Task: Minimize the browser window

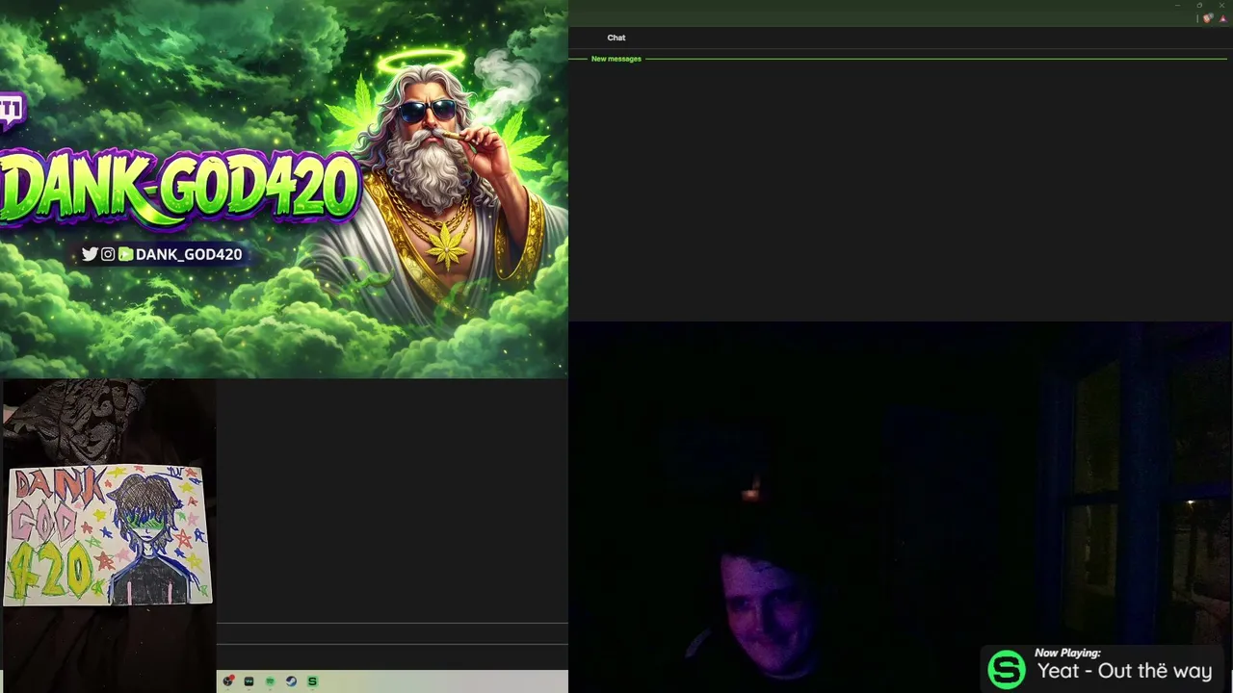Action: coord(1177,6)
